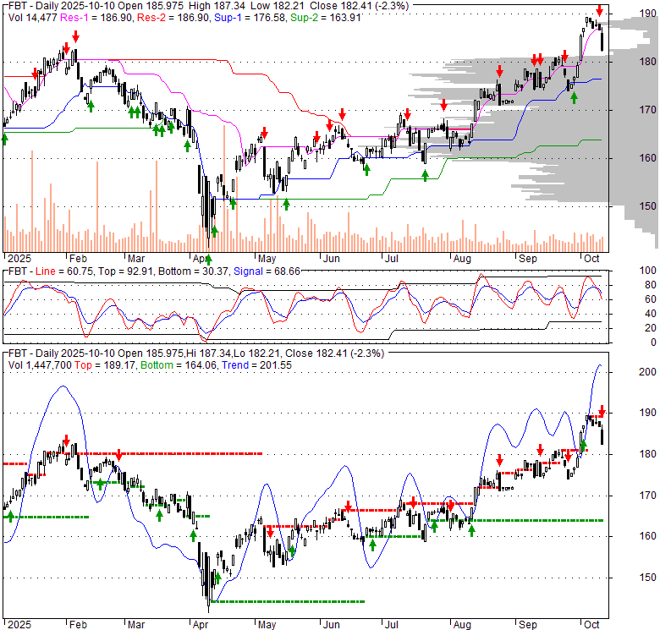Viewport: 660px width, 630px height.
Task: Select the Sup-1 = 176.58 label
Action: pyautogui.click(x=250, y=18)
